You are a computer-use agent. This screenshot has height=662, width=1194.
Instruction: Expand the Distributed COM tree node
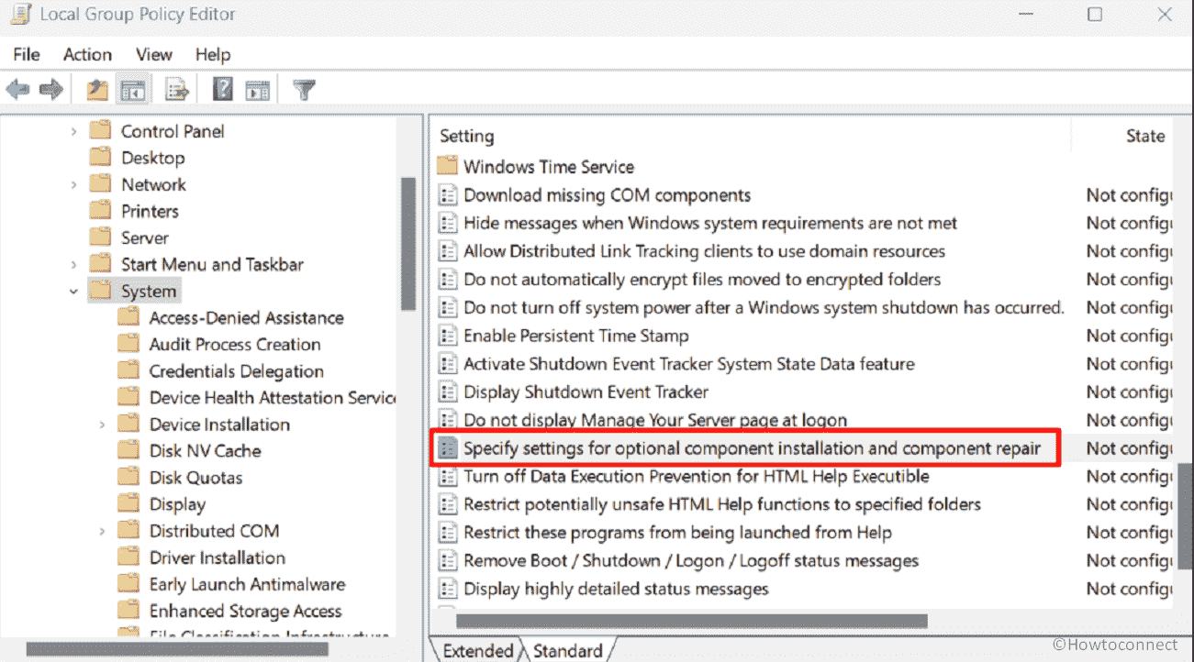click(103, 531)
